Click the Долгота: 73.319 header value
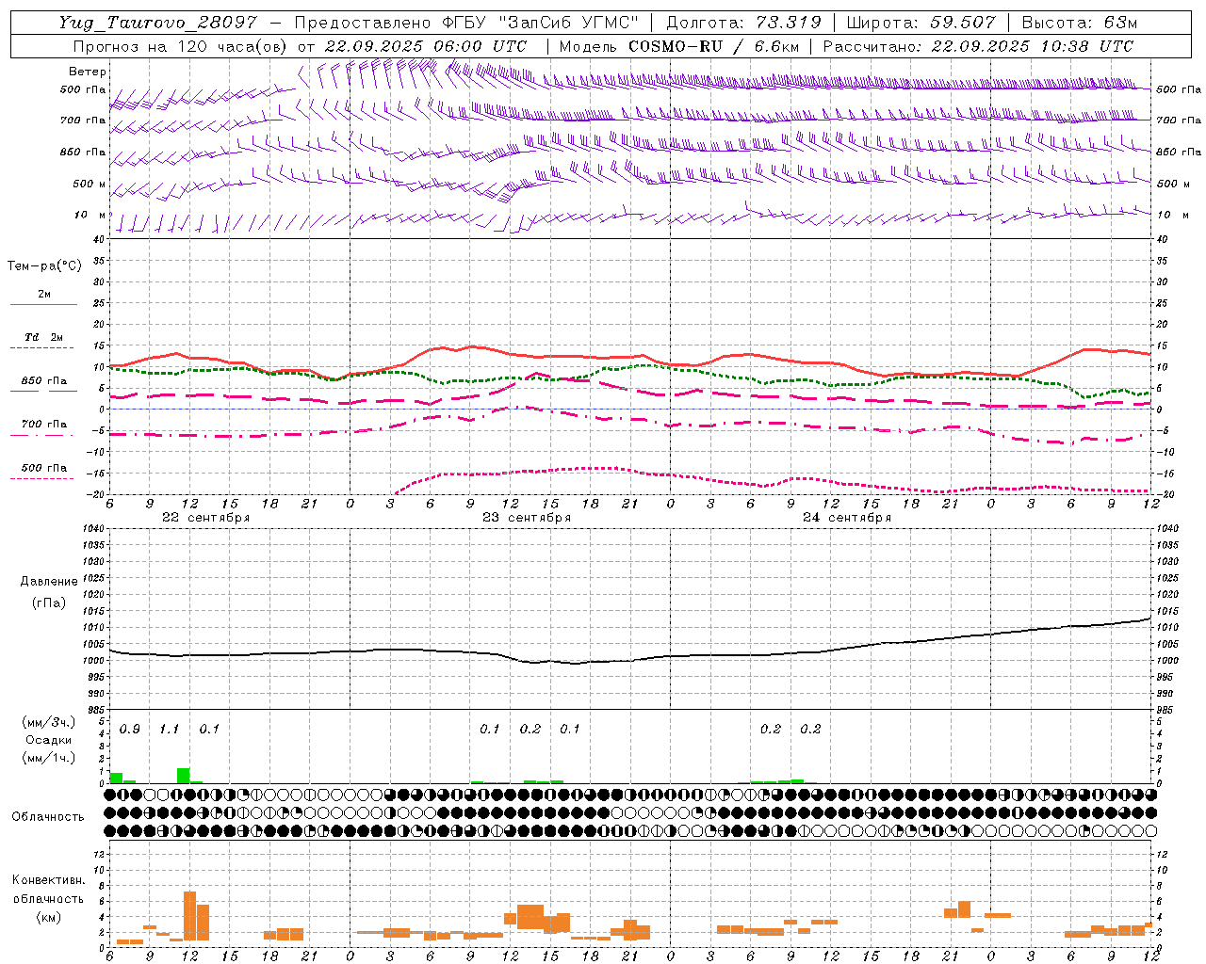 [x=744, y=23]
